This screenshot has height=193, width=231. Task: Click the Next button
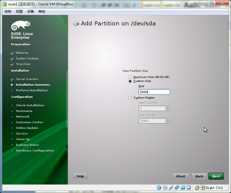[x=216, y=176]
